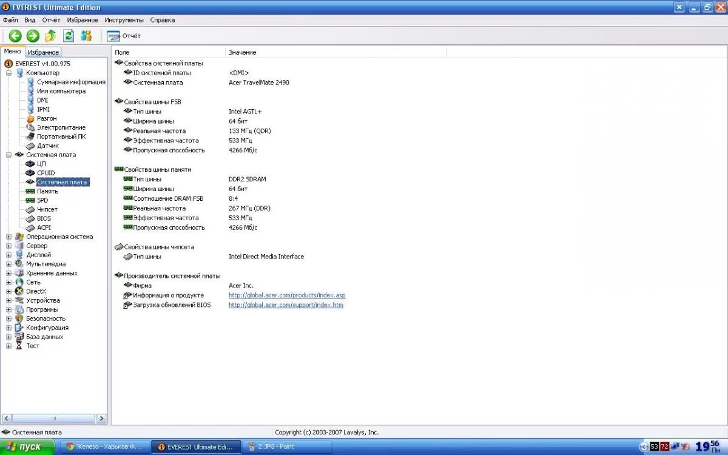728x455 pixels.
Task: Open the Избранное menu in menu bar
Action: pyautogui.click(x=83, y=20)
